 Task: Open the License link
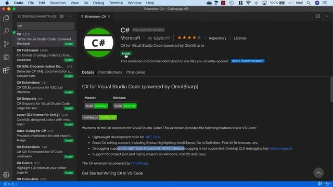tap(240, 38)
